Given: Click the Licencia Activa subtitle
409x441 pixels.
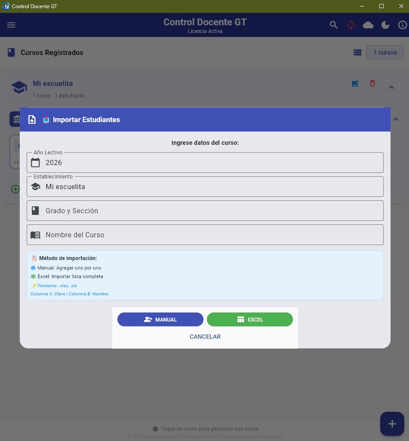Looking at the screenshot, I should pyautogui.click(x=205, y=31).
